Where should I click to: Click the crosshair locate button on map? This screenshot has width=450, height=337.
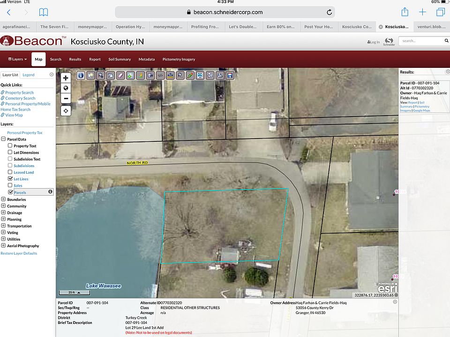pyautogui.click(x=66, y=110)
